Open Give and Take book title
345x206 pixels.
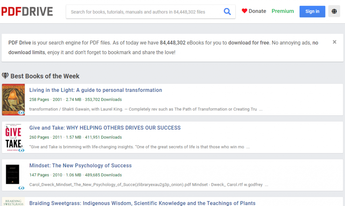[x=105, y=128]
